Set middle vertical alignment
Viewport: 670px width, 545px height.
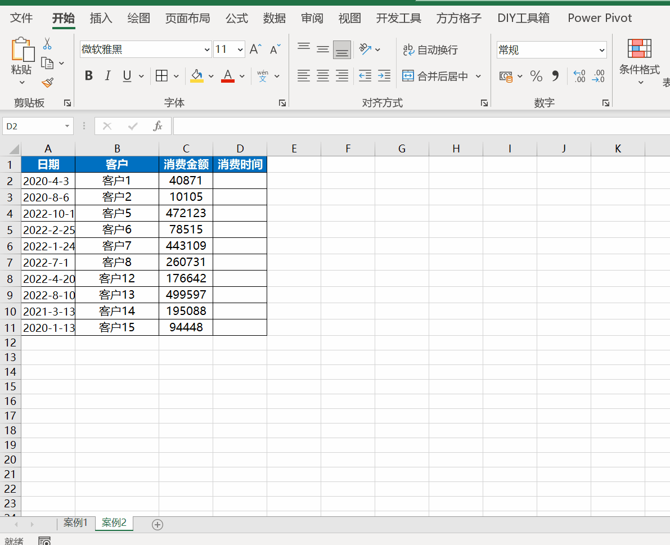323,49
